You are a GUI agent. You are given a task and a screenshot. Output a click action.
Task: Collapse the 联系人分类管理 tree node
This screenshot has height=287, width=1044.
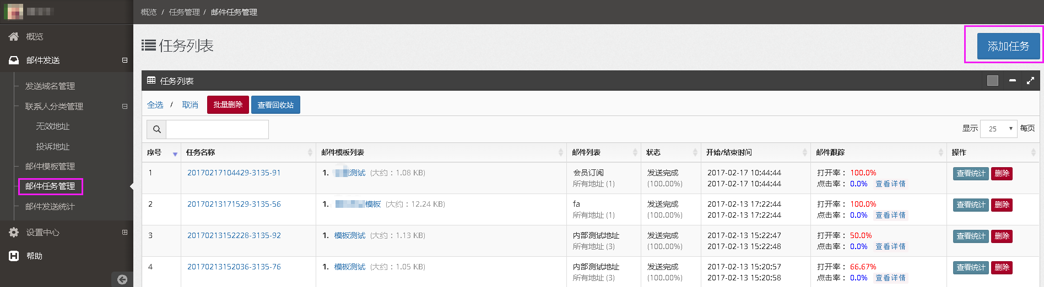pos(125,106)
